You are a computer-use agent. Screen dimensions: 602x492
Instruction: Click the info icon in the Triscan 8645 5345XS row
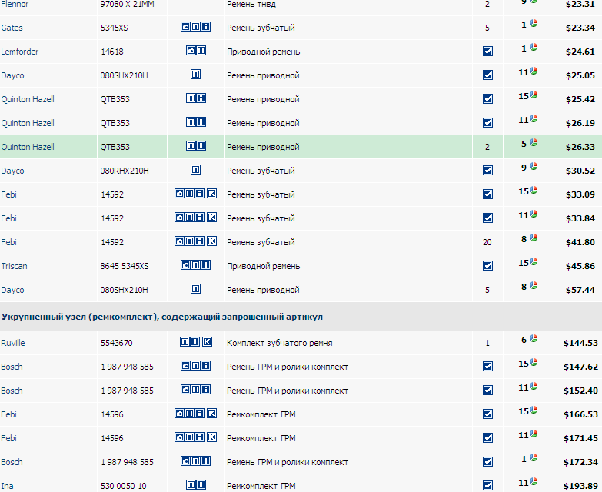click(x=206, y=264)
